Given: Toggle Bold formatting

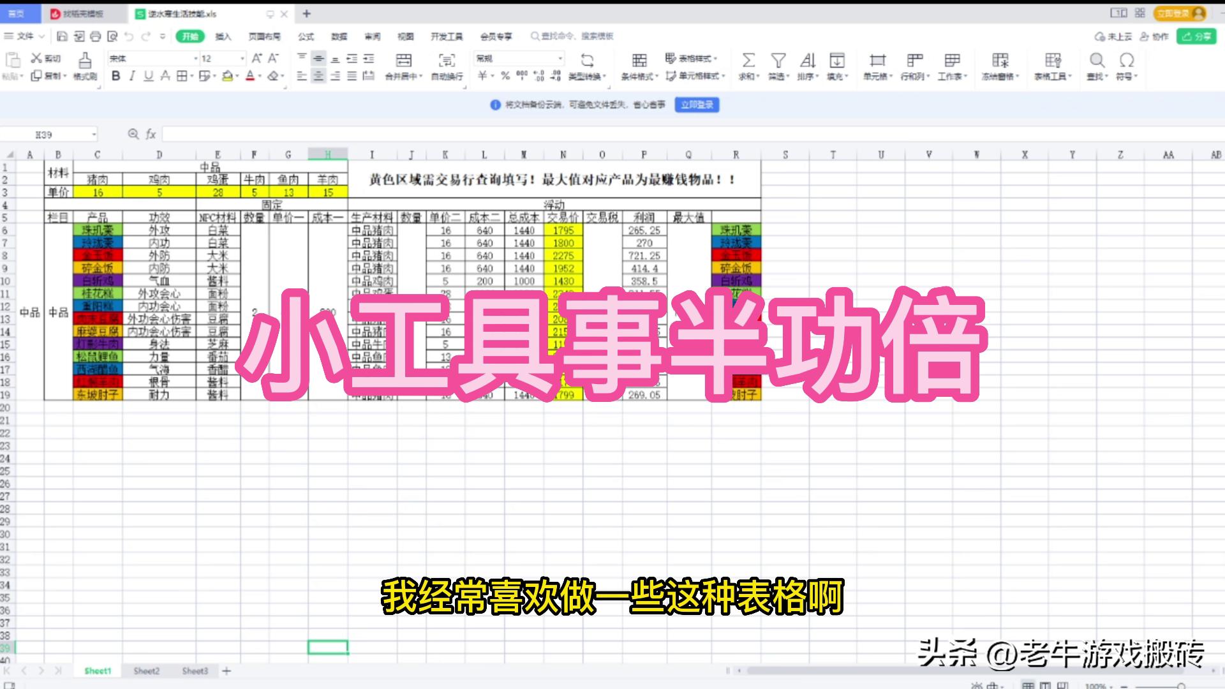Looking at the screenshot, I should pos(115,75).
